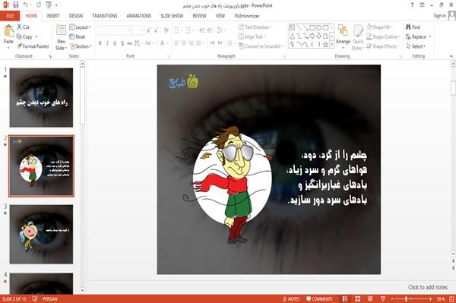Click the Paste clipboard icon
The width and height of the screenshot is (456, 303).
[8, 31]
